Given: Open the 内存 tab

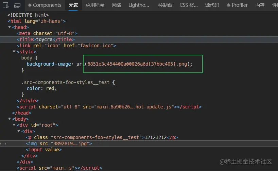Looking at the screenshot, I should [260, 5].
